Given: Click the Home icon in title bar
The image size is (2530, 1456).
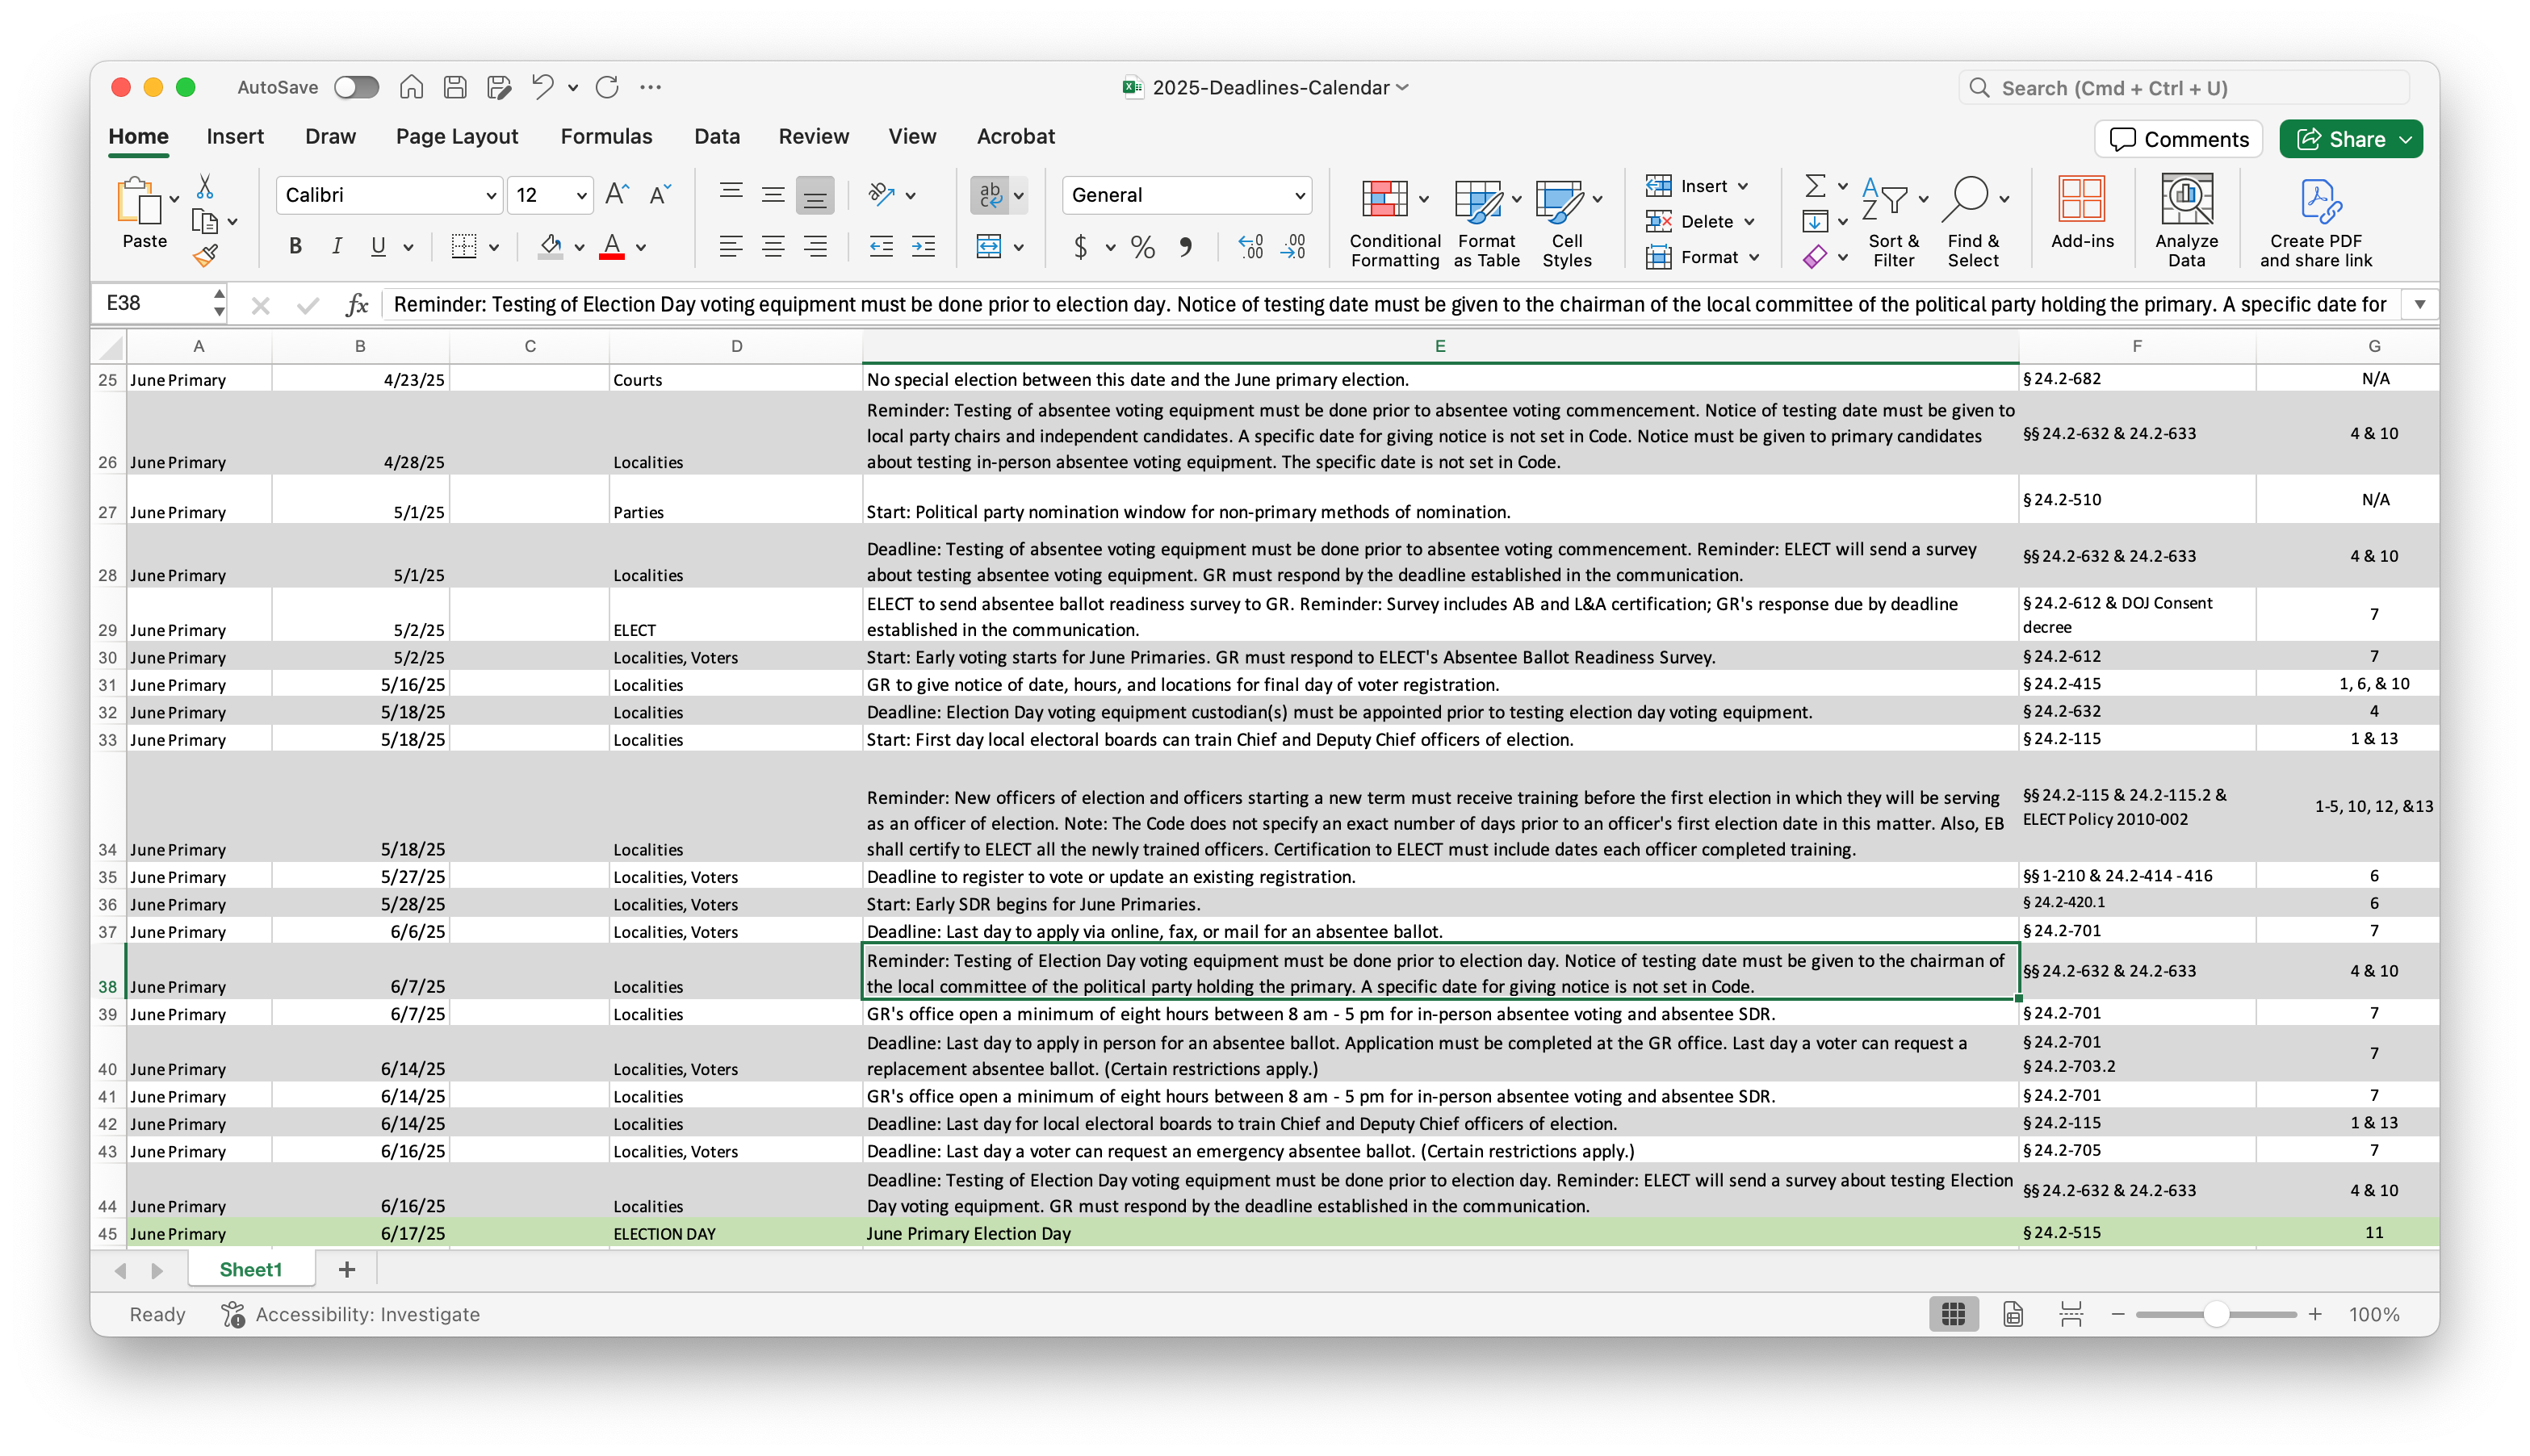Looking at the screenshot, I should tap(411, 87).
